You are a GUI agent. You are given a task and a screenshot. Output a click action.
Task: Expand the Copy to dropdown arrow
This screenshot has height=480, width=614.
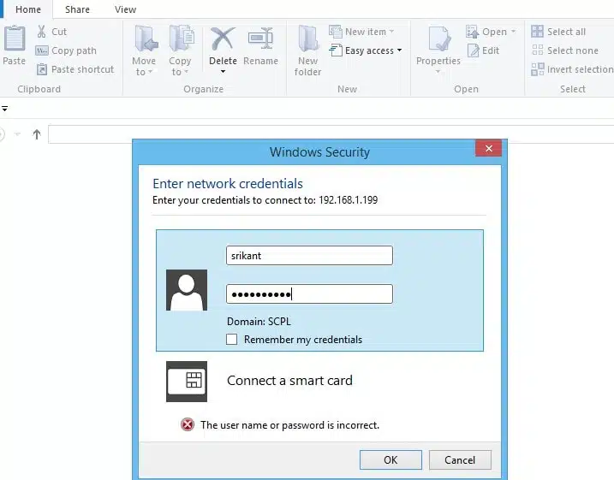click(x=186, y=72)
